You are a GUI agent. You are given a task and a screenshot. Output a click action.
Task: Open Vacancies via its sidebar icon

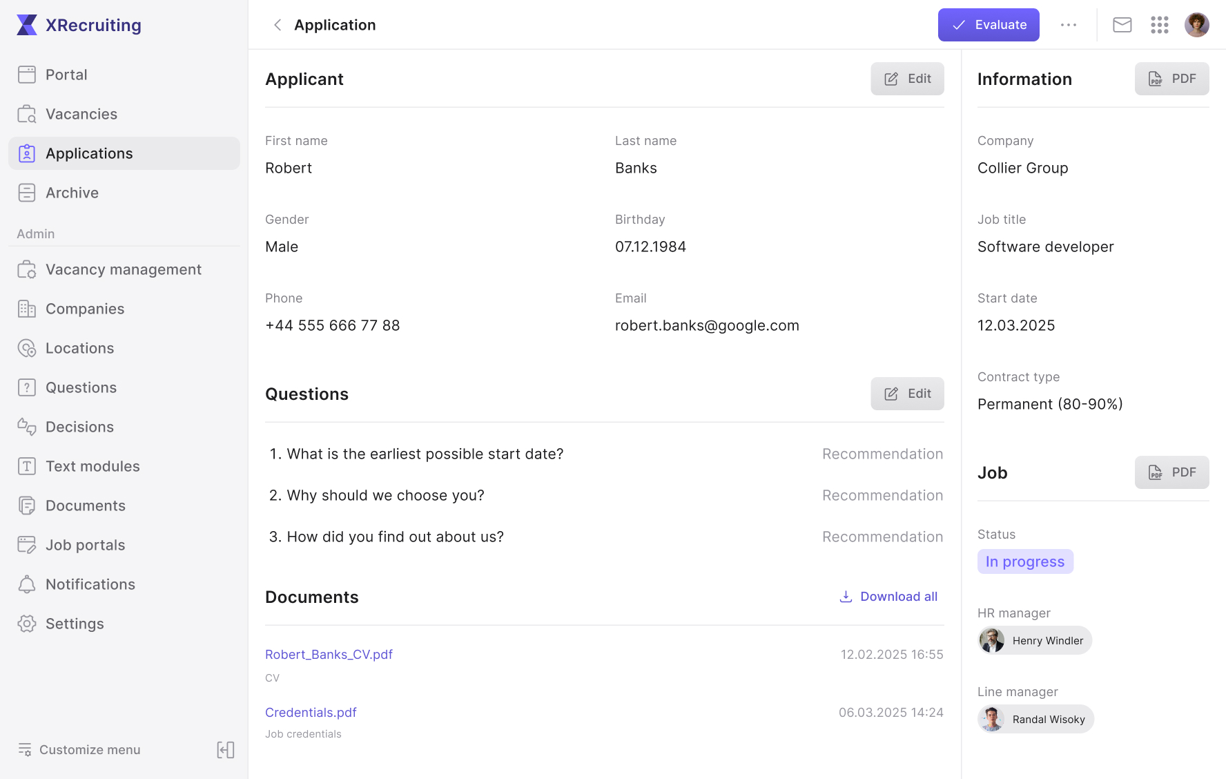27,114
